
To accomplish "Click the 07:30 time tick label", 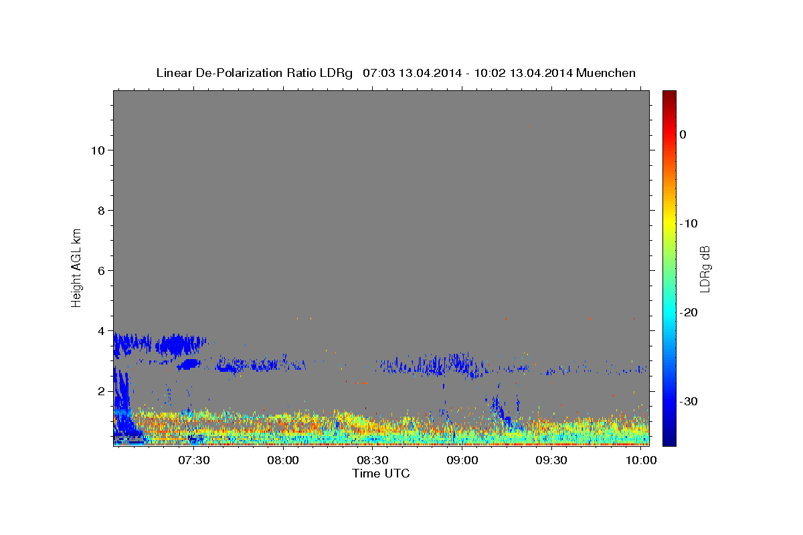I will [x=194, y=461].
